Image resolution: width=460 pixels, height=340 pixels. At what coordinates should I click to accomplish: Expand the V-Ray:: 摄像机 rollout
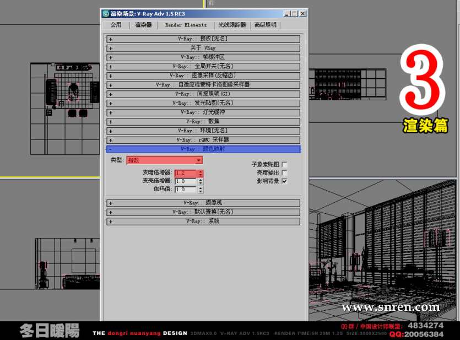pyautogui.click(x=203, y=203)
